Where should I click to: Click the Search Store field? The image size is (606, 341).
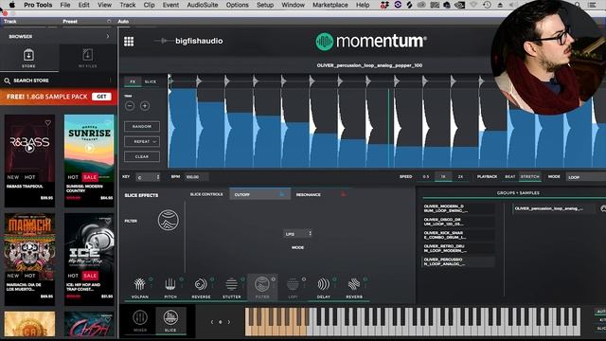[58, 81]
